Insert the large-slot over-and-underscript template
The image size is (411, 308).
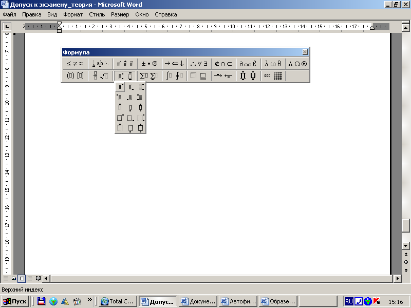pos(141,128)
